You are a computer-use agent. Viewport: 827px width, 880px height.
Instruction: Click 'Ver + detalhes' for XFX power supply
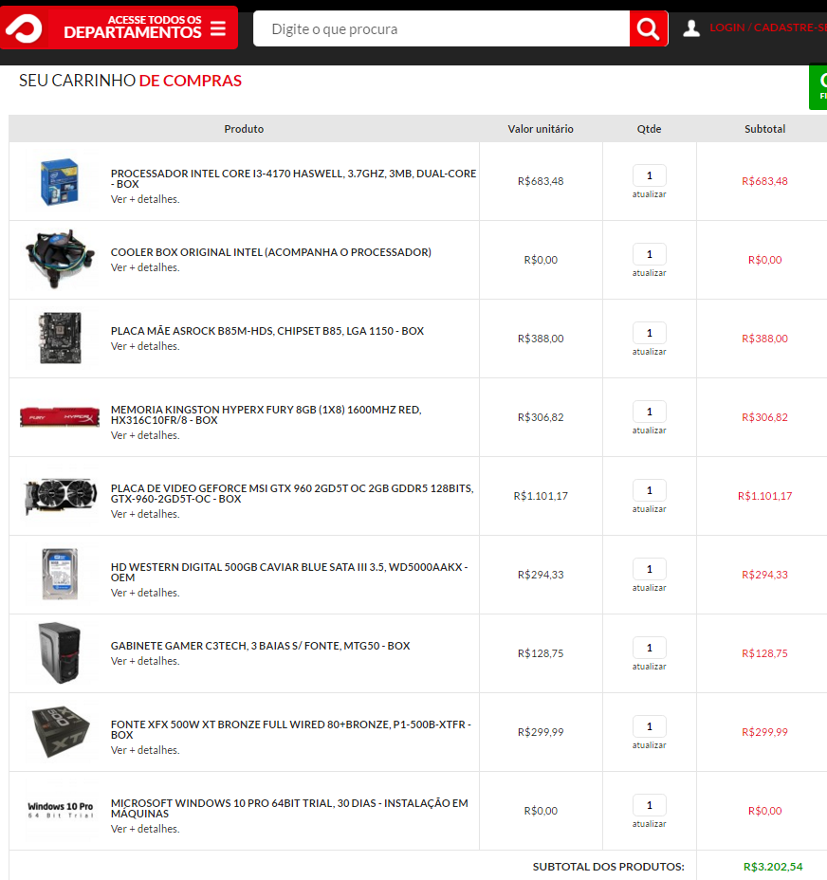(145, 750)
